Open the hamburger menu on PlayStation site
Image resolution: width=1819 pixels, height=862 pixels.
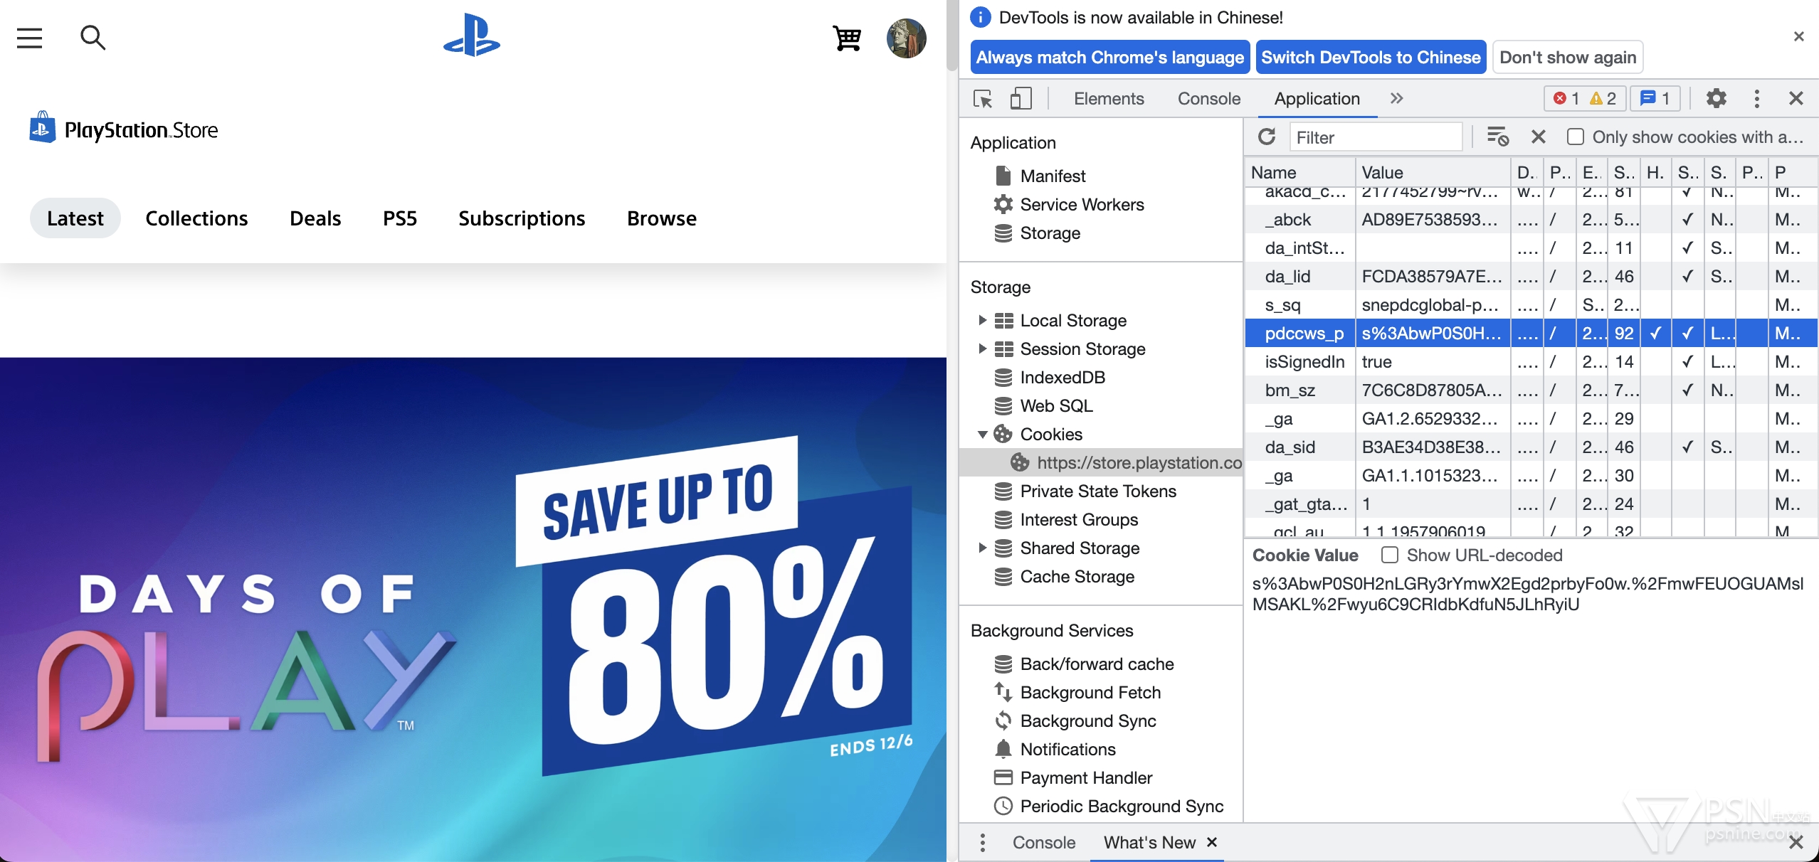click(x=30, y=38)
